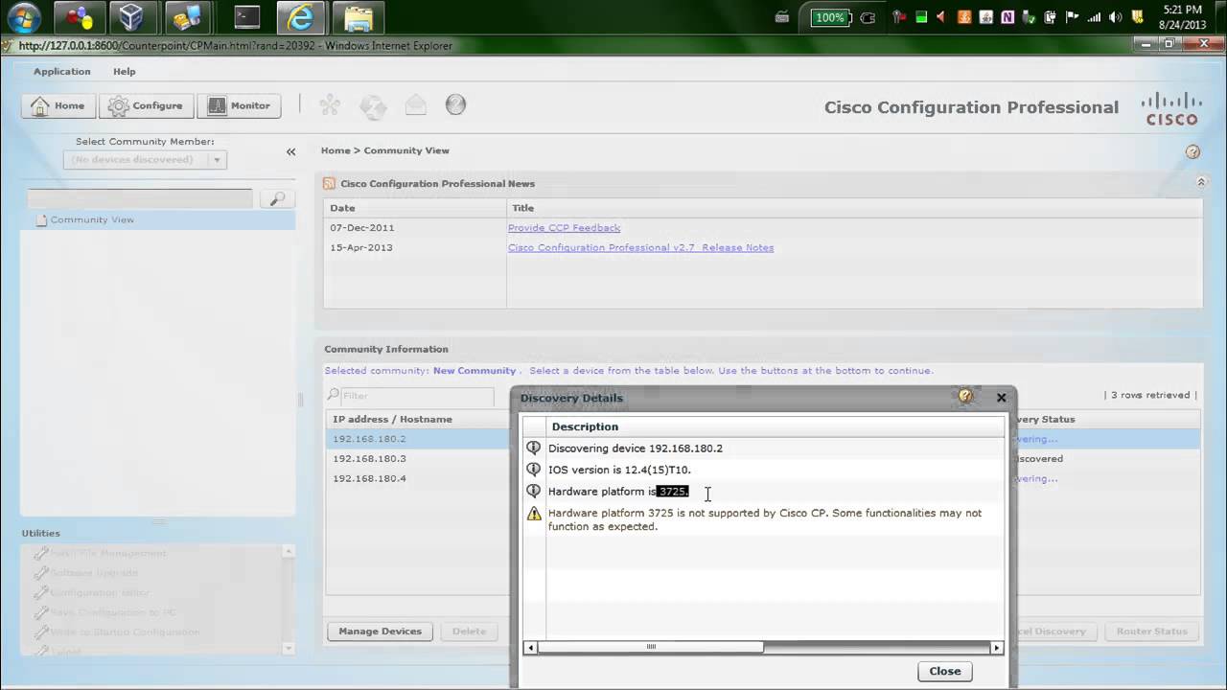Click the battery 100% indicator
This screenshot has height=690, width=1227.
(829, 17)
